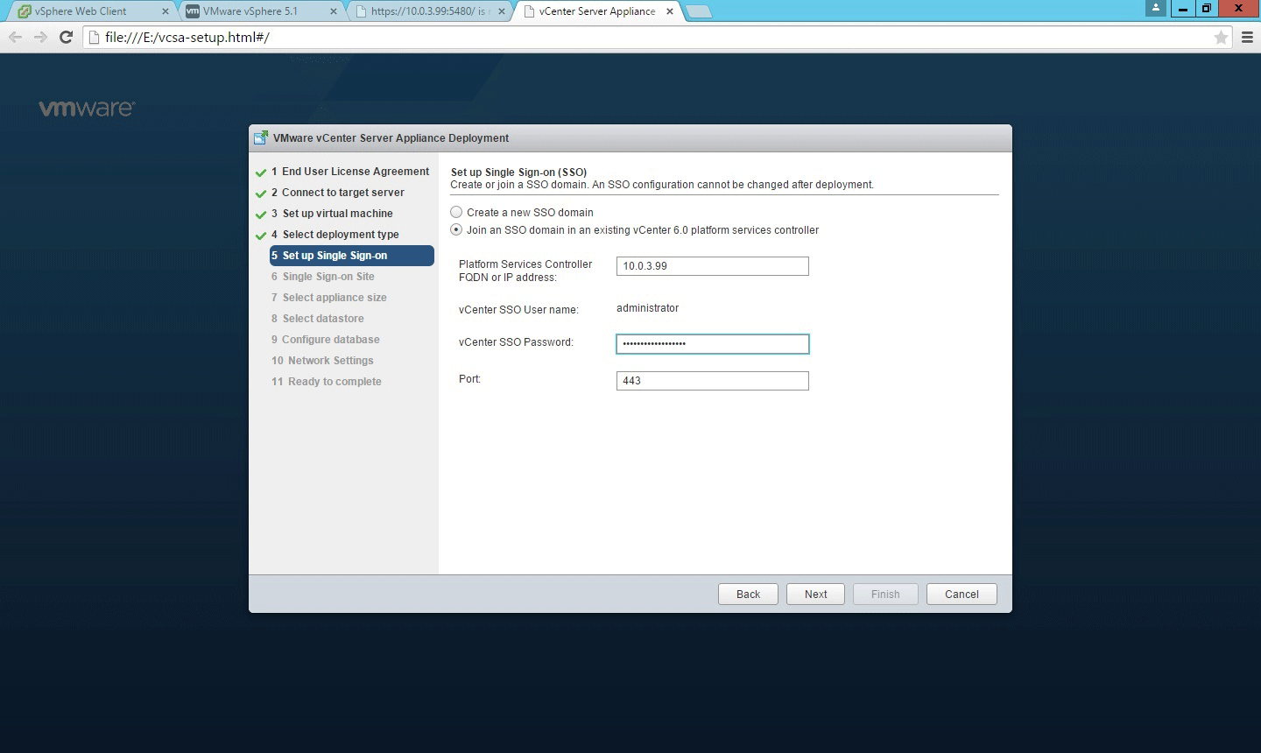Cancel the deployment wizard
This screenshot has height=753, width=1261.
pyautogui.click(x=962, y=594)
